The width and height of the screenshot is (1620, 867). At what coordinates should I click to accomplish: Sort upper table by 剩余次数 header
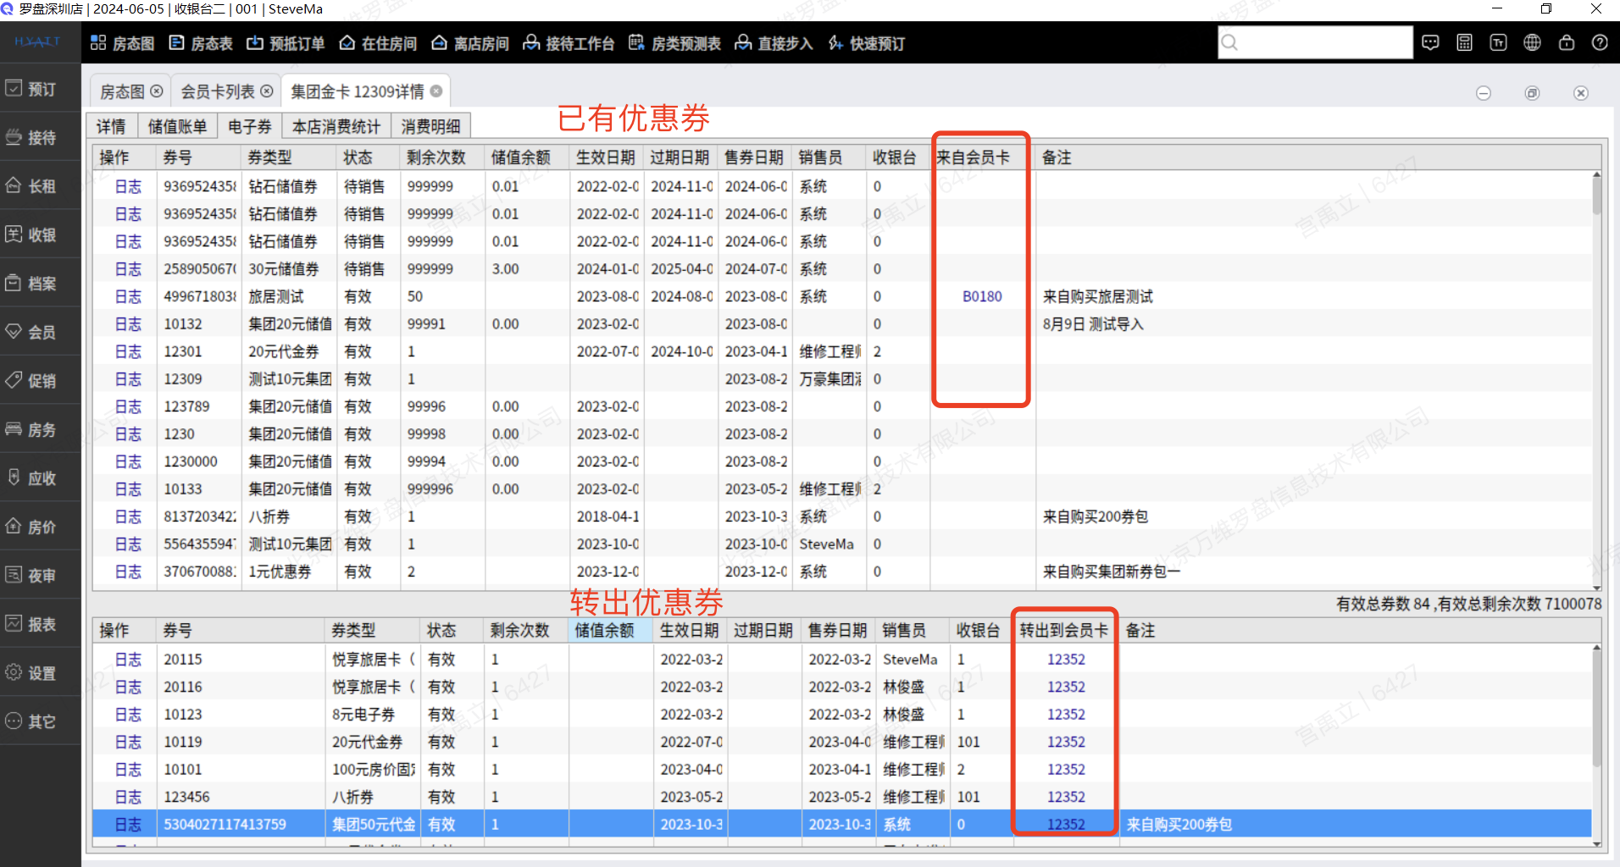tap(441, 157)
